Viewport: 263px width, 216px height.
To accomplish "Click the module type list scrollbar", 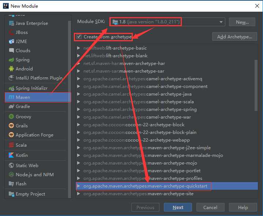I will 69,109.
